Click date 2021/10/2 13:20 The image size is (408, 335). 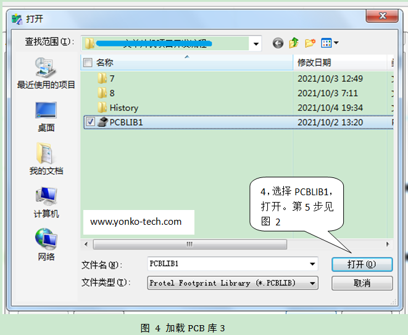click(330, 122)
